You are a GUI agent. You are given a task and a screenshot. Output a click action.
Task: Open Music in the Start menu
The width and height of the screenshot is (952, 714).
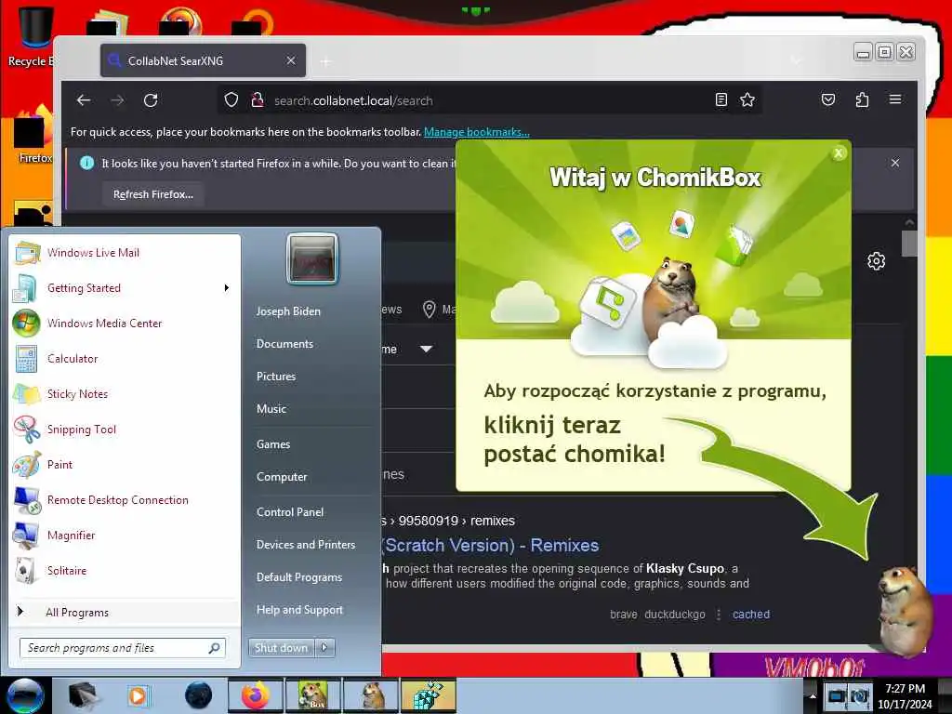271,409
